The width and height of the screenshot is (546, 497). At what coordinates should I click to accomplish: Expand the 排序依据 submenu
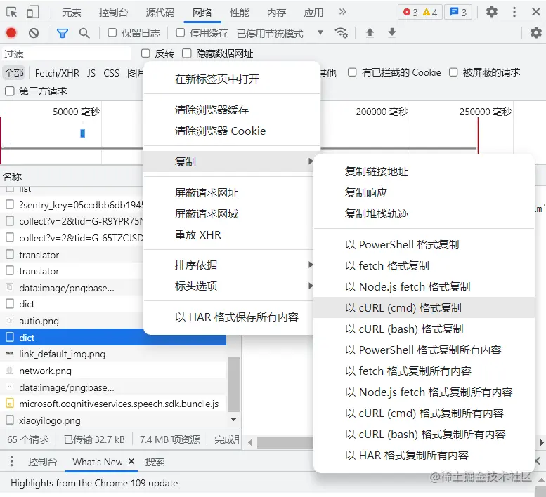(x=229, y=265)
